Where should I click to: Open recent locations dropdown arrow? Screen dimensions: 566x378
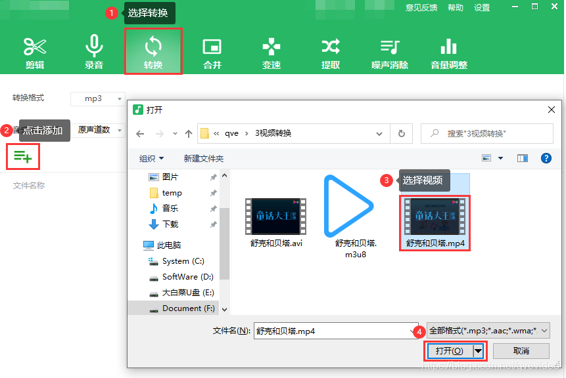[175, 134]
